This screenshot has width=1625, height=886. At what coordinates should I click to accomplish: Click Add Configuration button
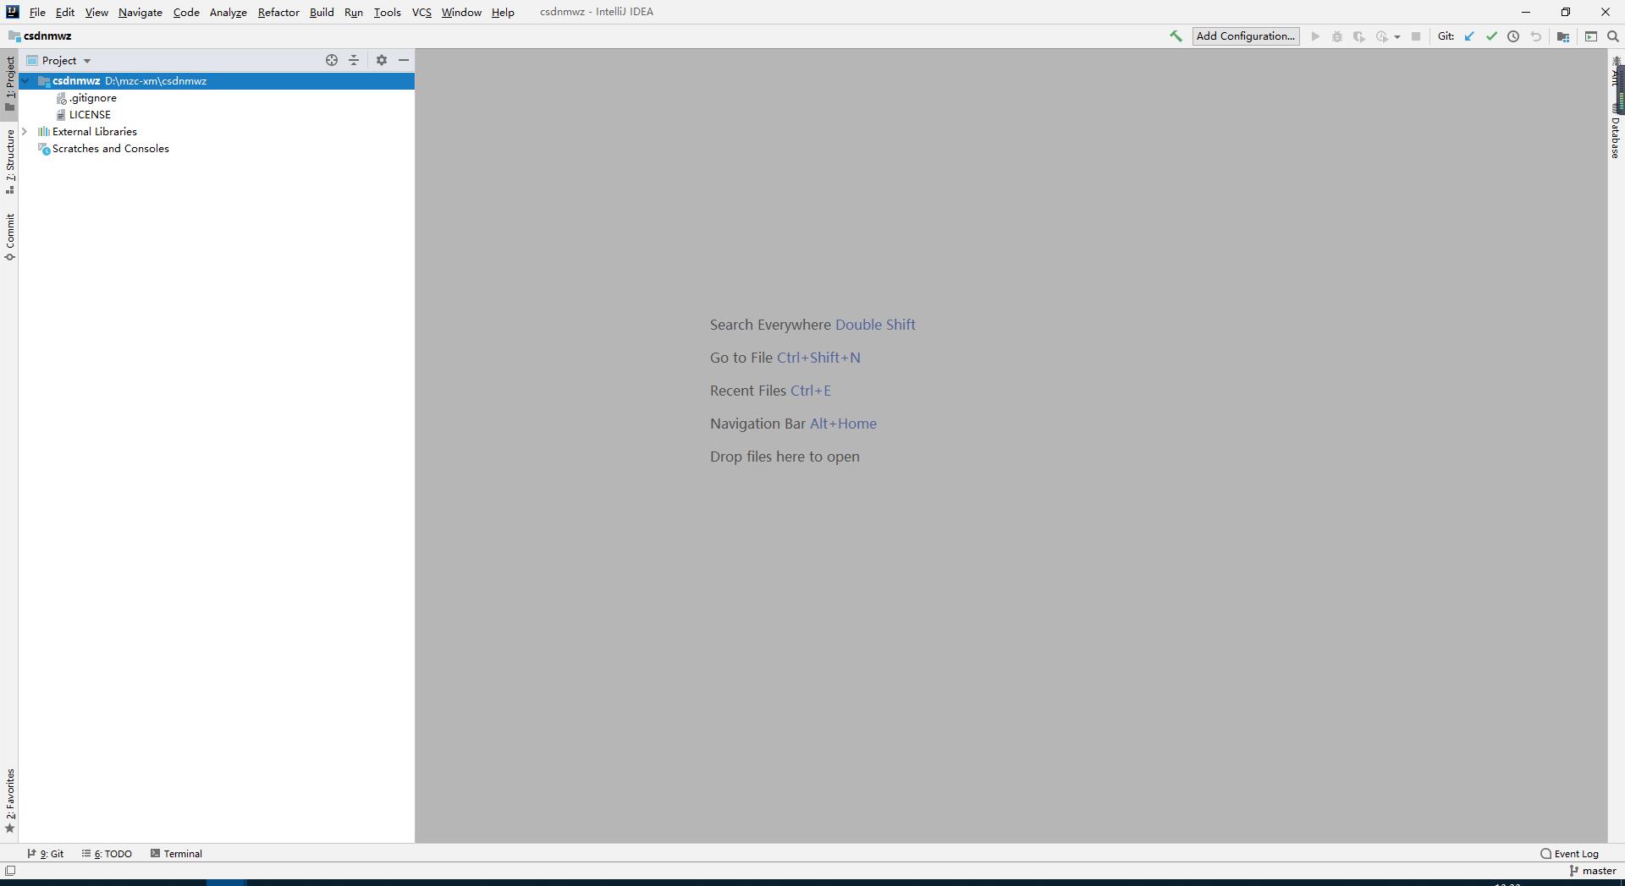pos(1246,36)
